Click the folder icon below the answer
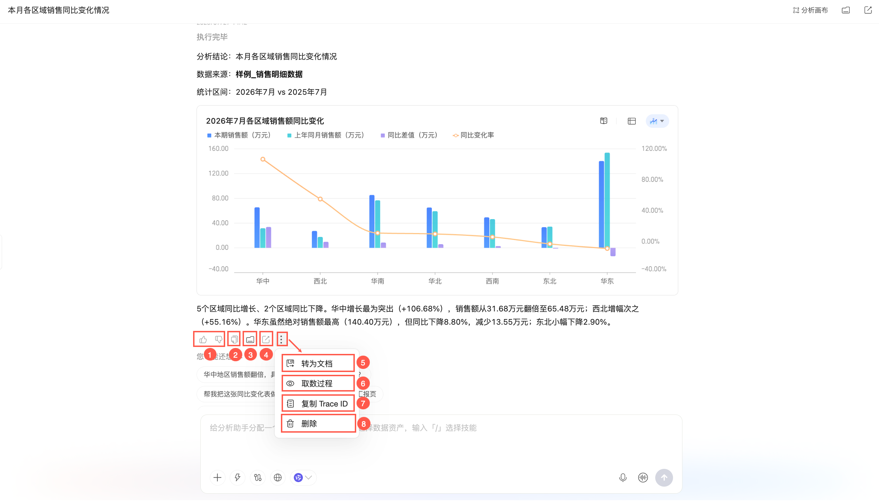Image resolution: width=879 pixels, height=503 pixels. coord(250,339)
